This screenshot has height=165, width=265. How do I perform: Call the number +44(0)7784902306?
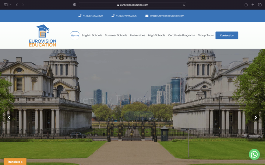126,16
